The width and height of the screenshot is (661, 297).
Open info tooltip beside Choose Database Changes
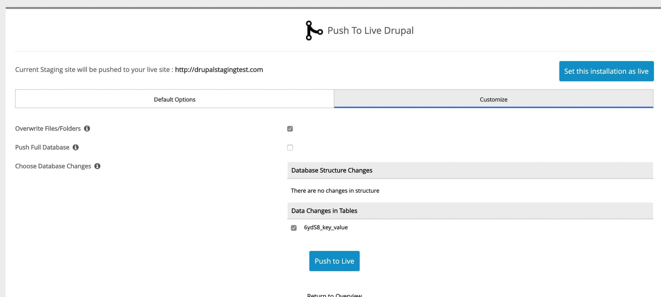pos(98,166)
